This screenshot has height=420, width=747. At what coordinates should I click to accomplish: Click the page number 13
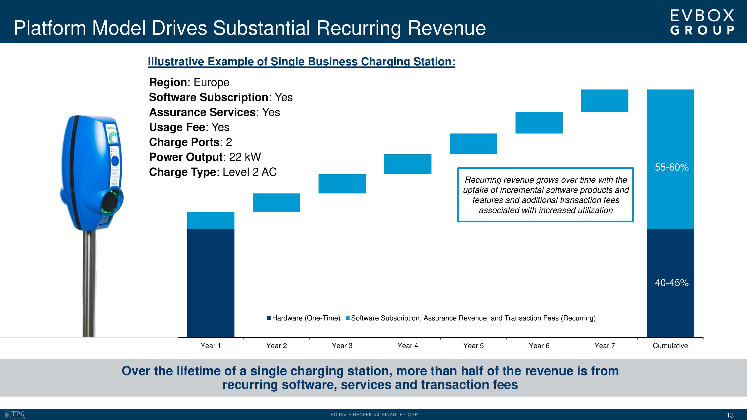(730, 415)
